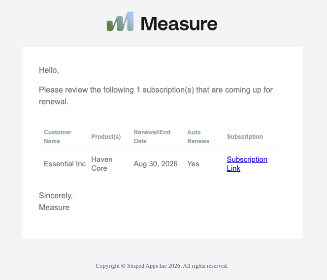Image resolution: width=327 pixels, height=280 pixels.
Task: Click the renewal review paragraph
Action: 156,95
